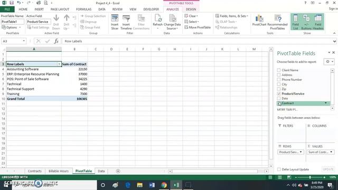Click the PivotTable Name input box
The width and height of the screenshot is (338, 190).
pyautogui.click(x=13, y=22)
